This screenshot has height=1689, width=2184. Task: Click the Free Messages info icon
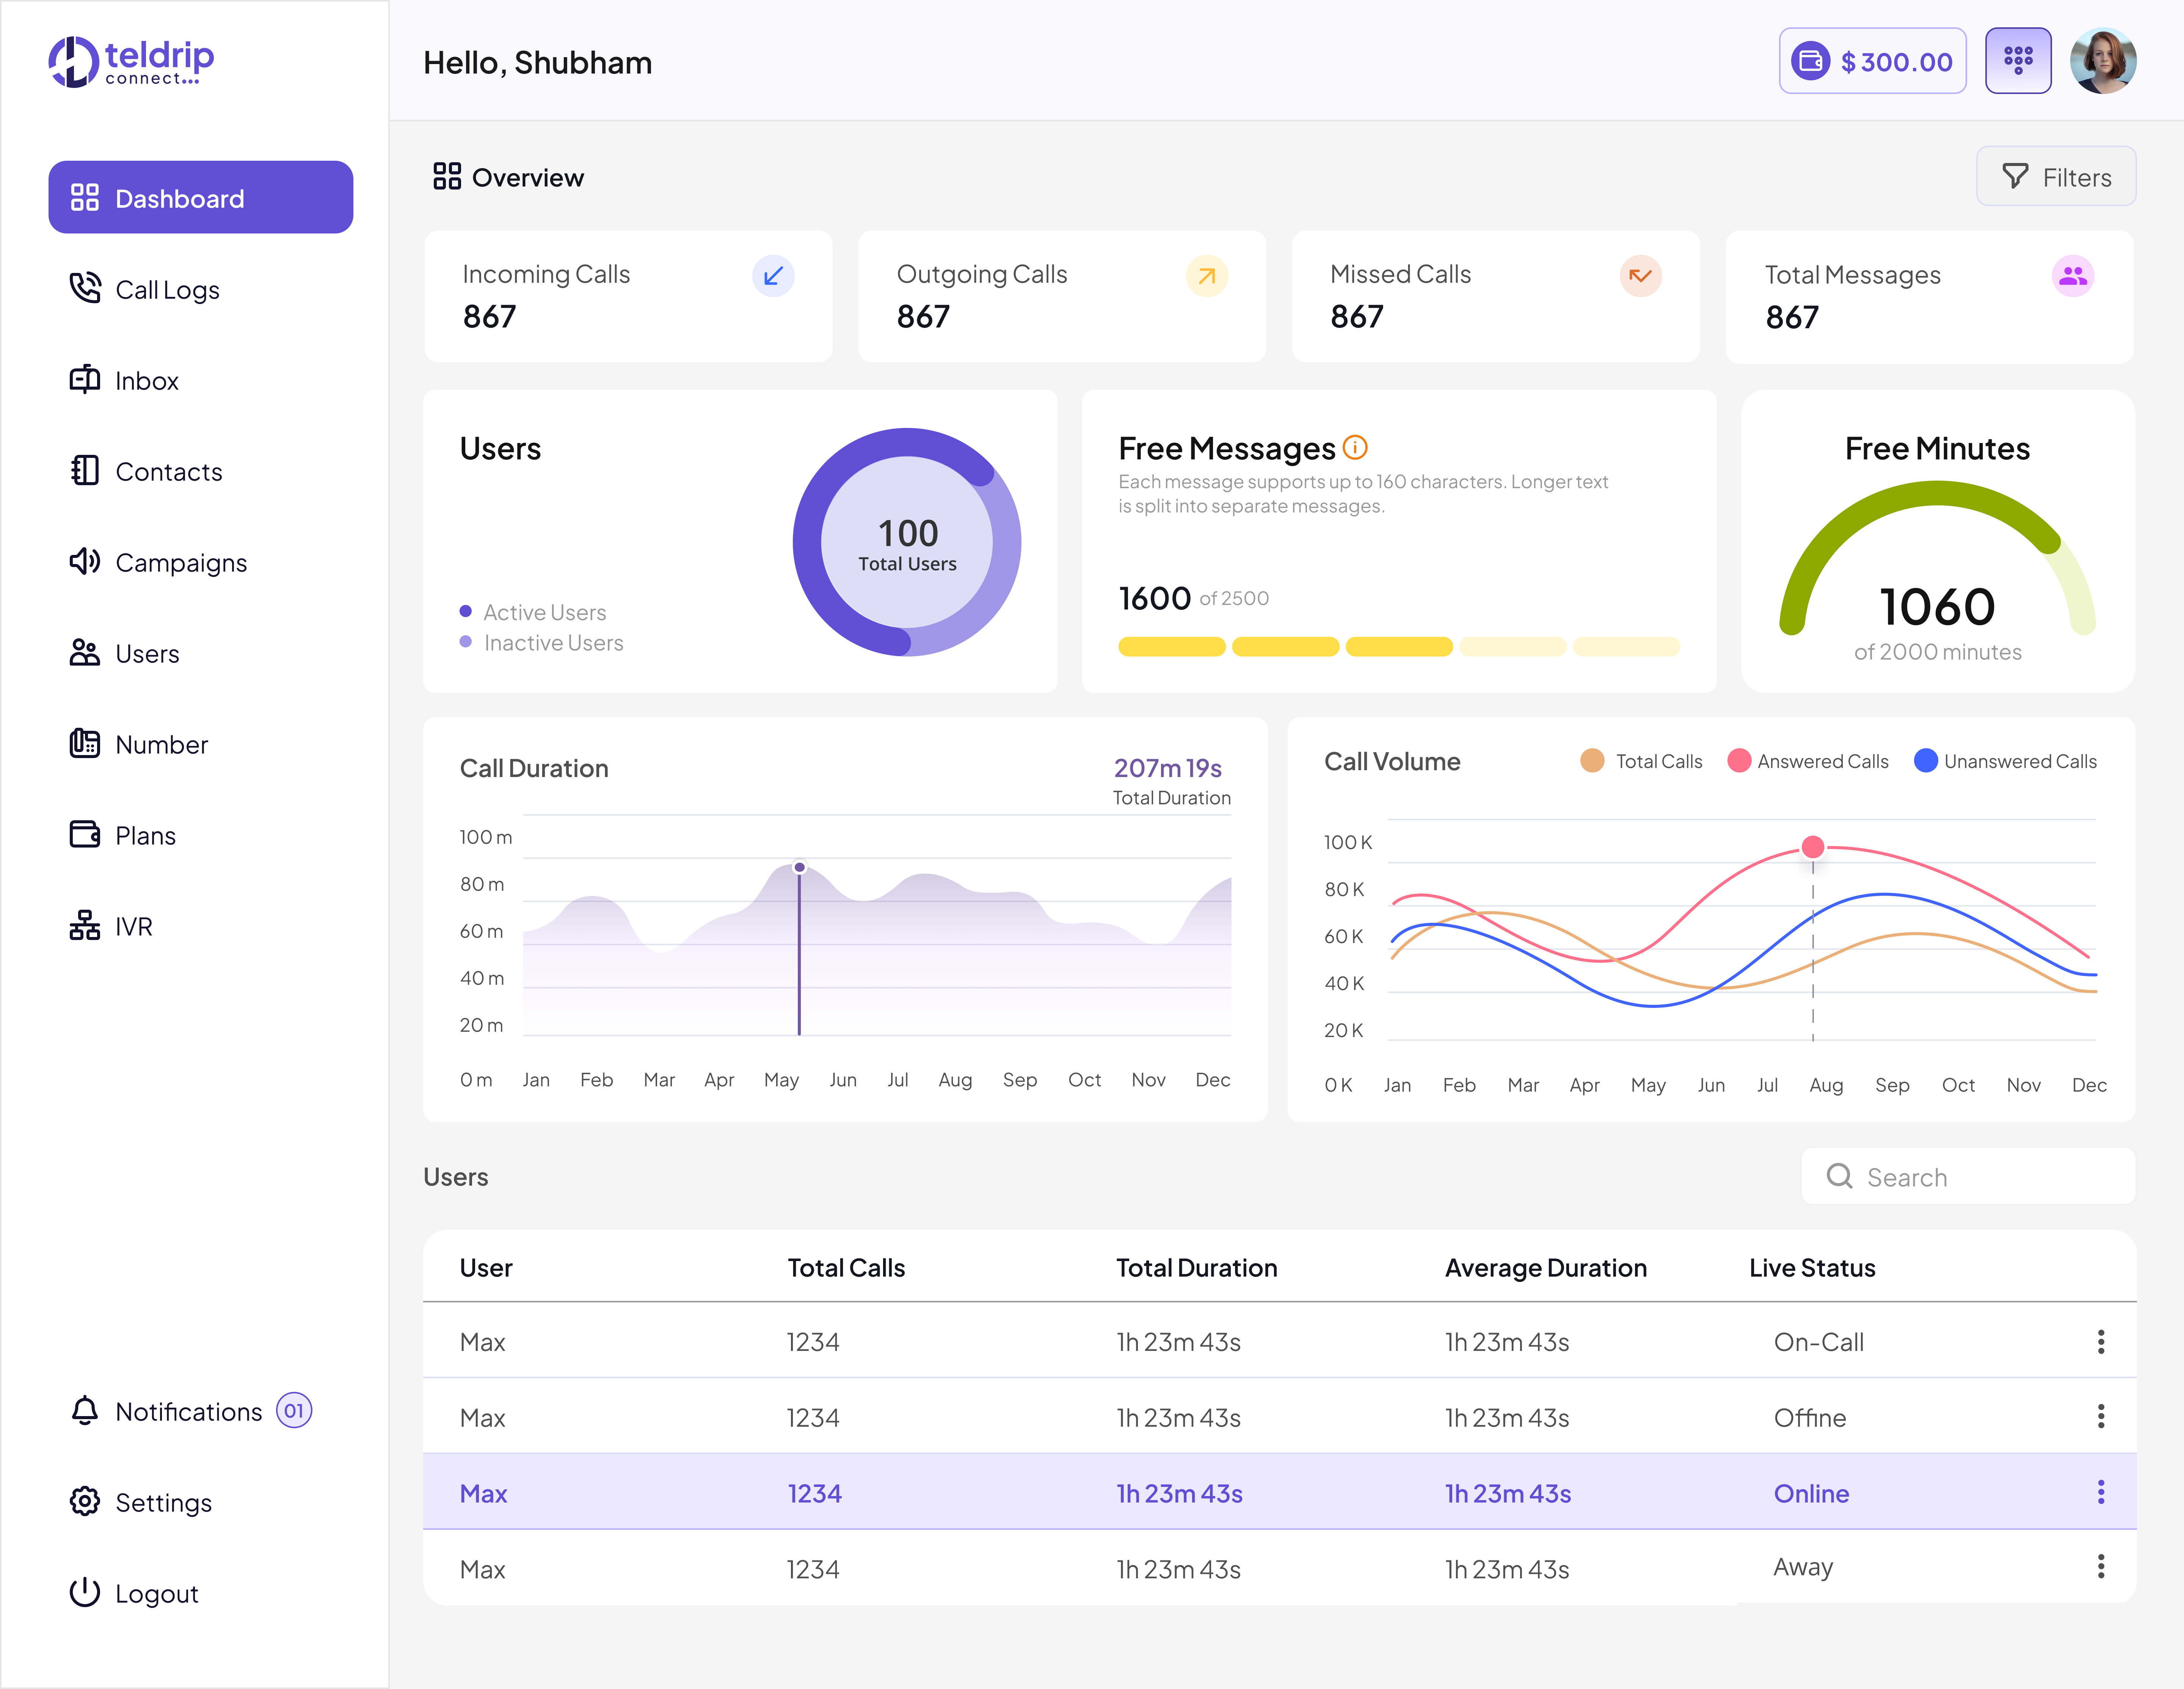pyautogui.click(x=1355, y=448)
